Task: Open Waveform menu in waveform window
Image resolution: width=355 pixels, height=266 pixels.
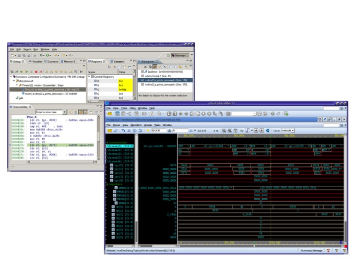Action: [136, 125]
